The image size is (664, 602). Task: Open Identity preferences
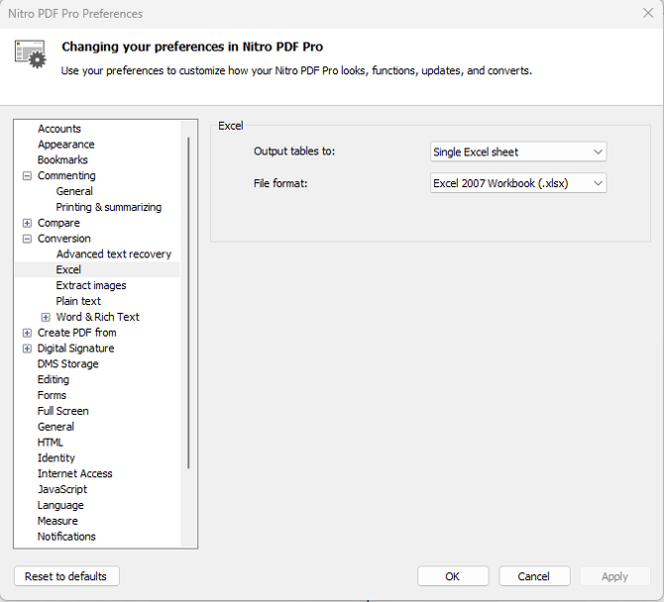click(x=55, y=458)
